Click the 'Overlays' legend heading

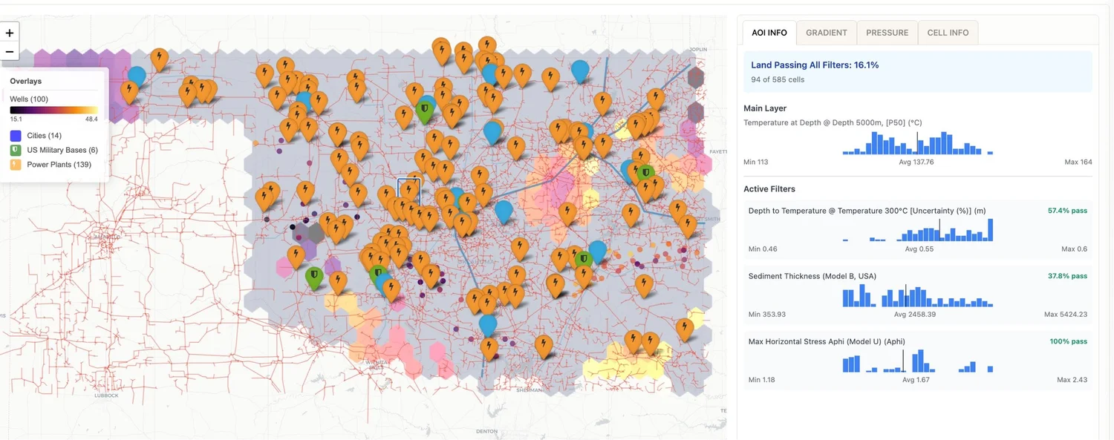click(x=26, y=81)
